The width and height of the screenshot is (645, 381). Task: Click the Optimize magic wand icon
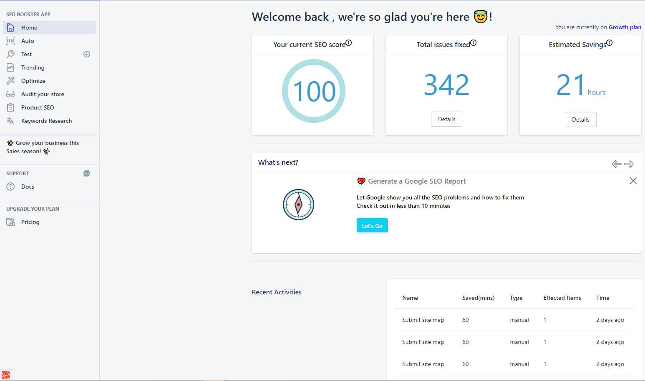click(10, 81)
